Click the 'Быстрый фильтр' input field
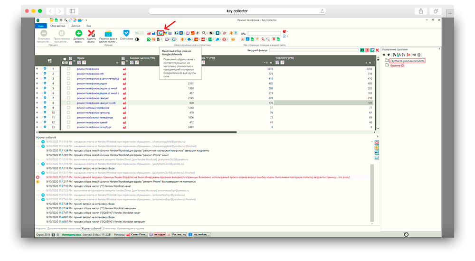The width and height of the screenshot is (475, 261). coord(314,50)
